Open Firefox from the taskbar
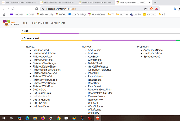The width and height of the screenshot is (180, 121). click(43, 118)
